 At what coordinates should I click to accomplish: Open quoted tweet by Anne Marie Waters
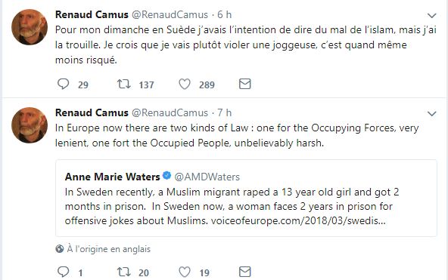tap(246, 198)
